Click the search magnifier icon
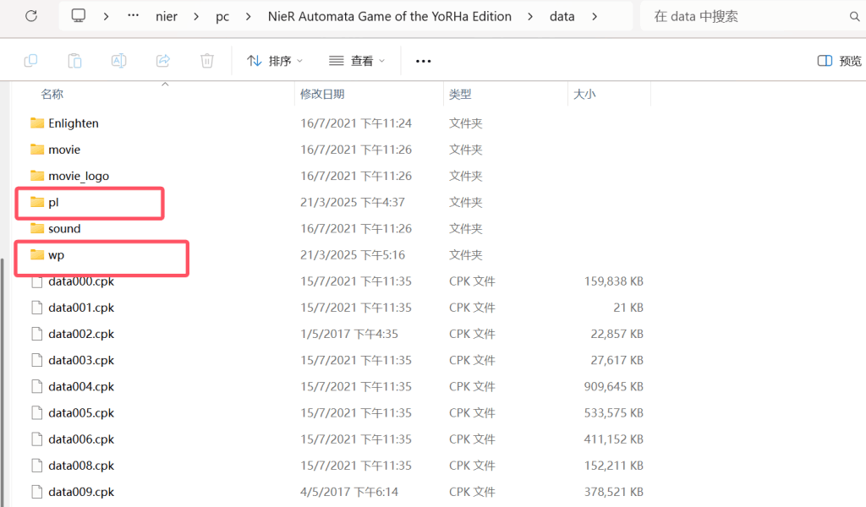This screenshot has height=507, width=866. [x=855, y=15]
